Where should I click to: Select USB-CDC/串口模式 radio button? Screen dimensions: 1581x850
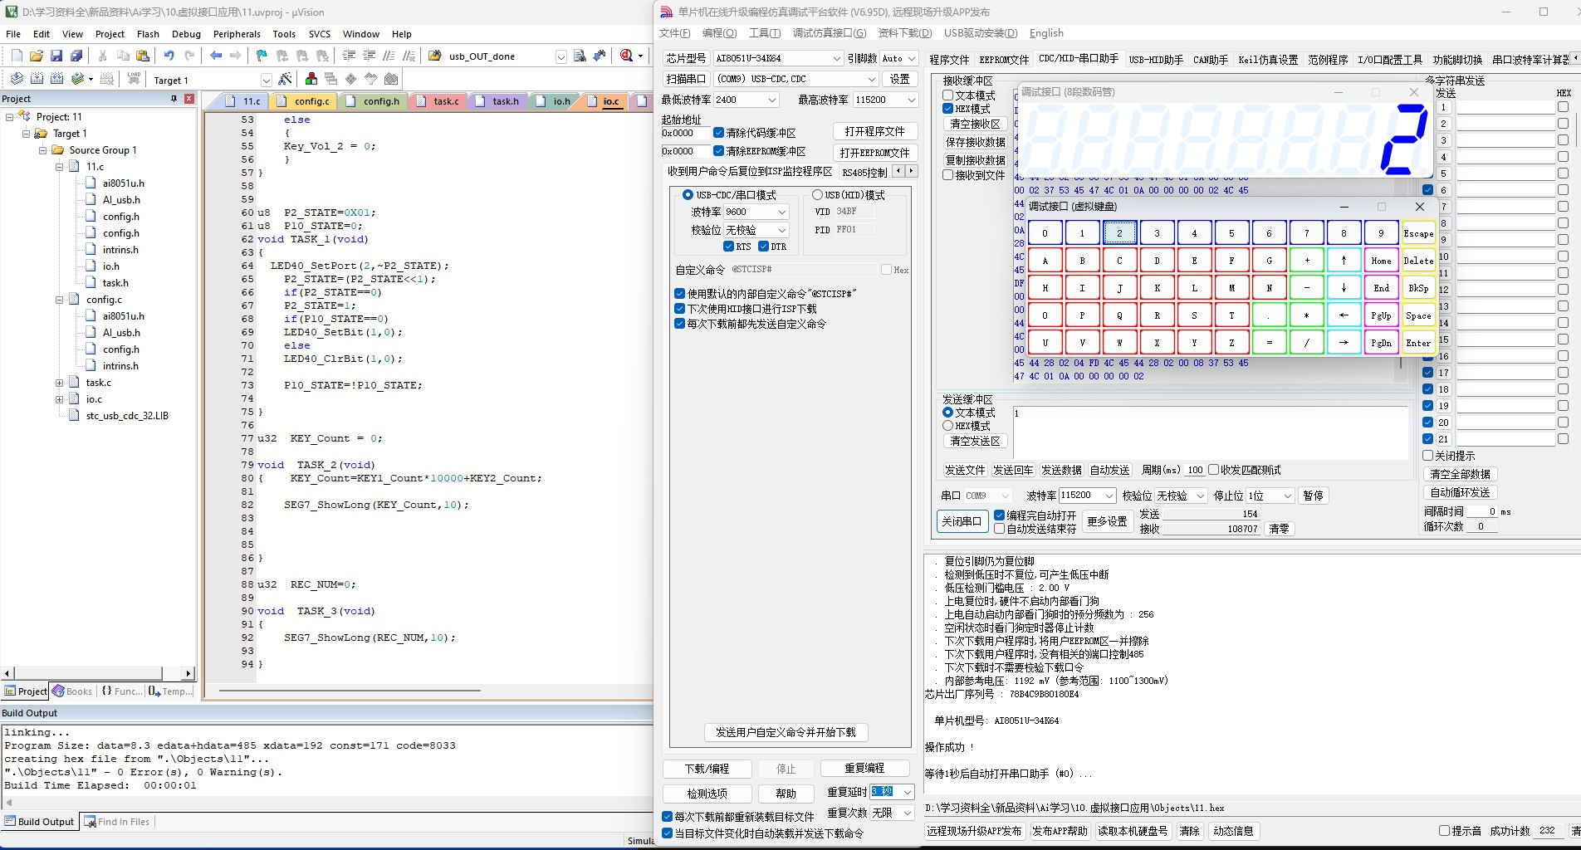click(687, 195)
